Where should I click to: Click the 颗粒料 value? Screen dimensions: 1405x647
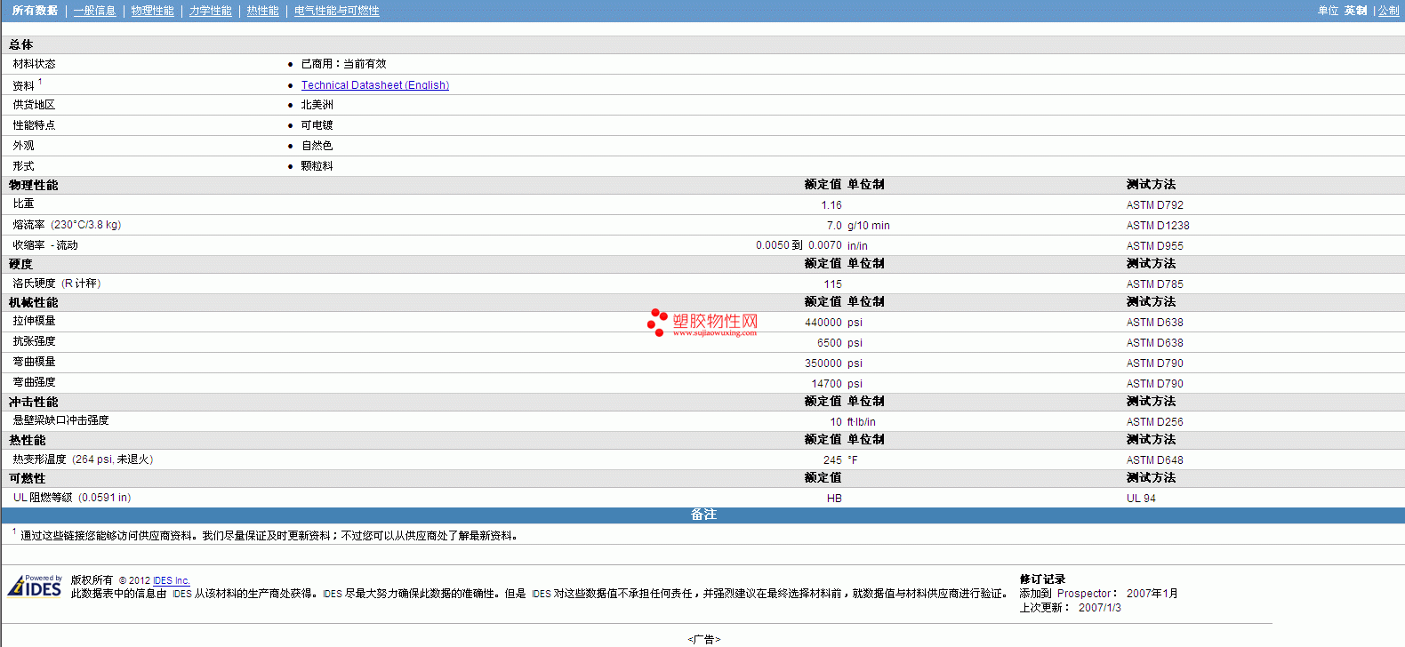pyautogui.click(x=317, y=166)
